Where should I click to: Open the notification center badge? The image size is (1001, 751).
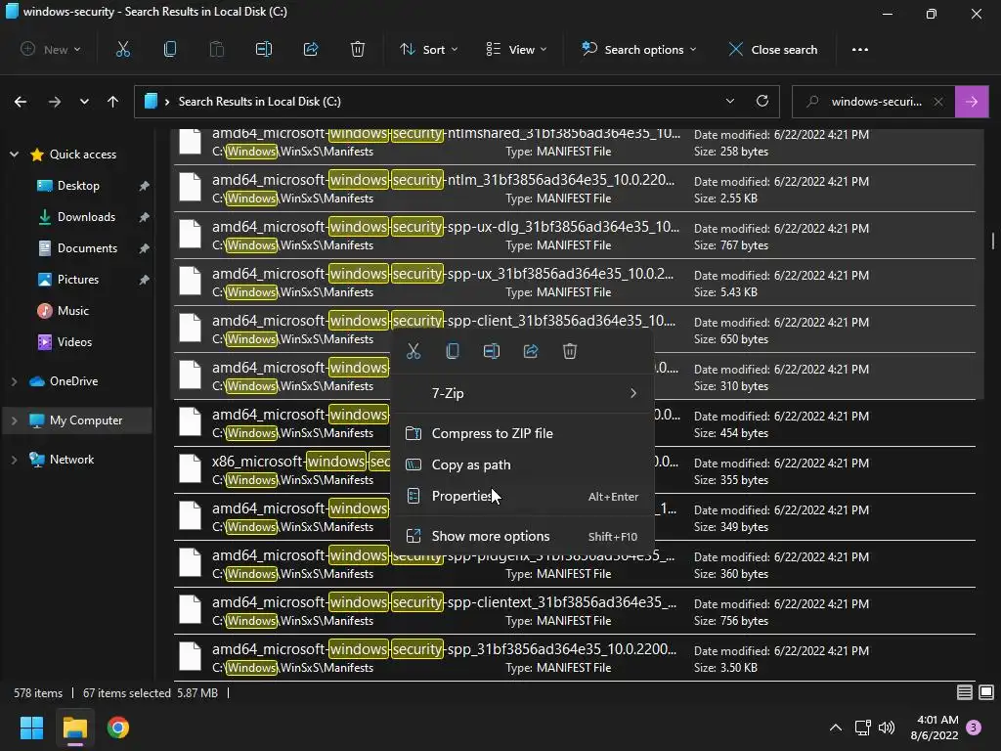pyautogui.click(x=974, y=728)
